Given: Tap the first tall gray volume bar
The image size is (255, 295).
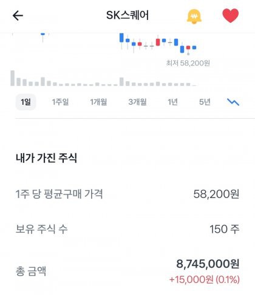Looking at the screenshot, I should (13, 78).
